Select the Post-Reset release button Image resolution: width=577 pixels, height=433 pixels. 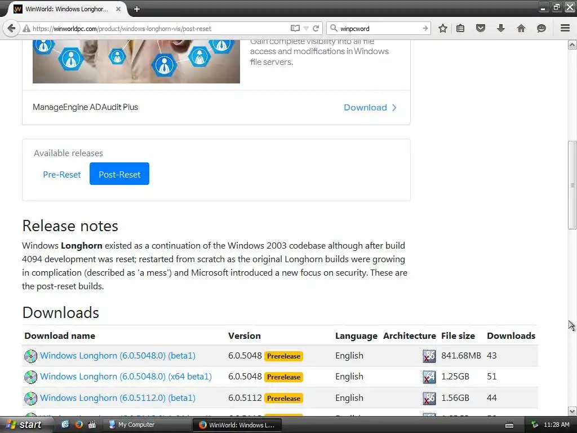coord(119,174)
